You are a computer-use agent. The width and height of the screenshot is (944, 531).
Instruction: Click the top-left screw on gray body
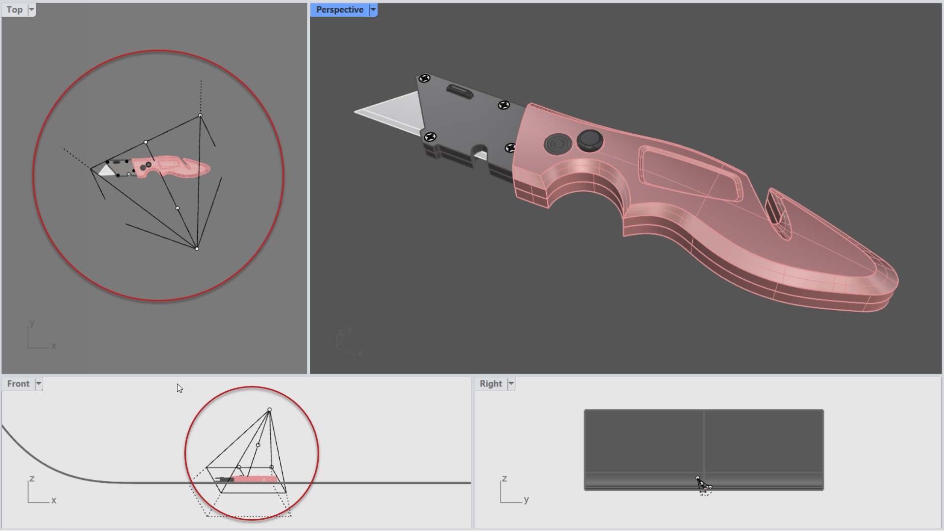tap(425, 78)
